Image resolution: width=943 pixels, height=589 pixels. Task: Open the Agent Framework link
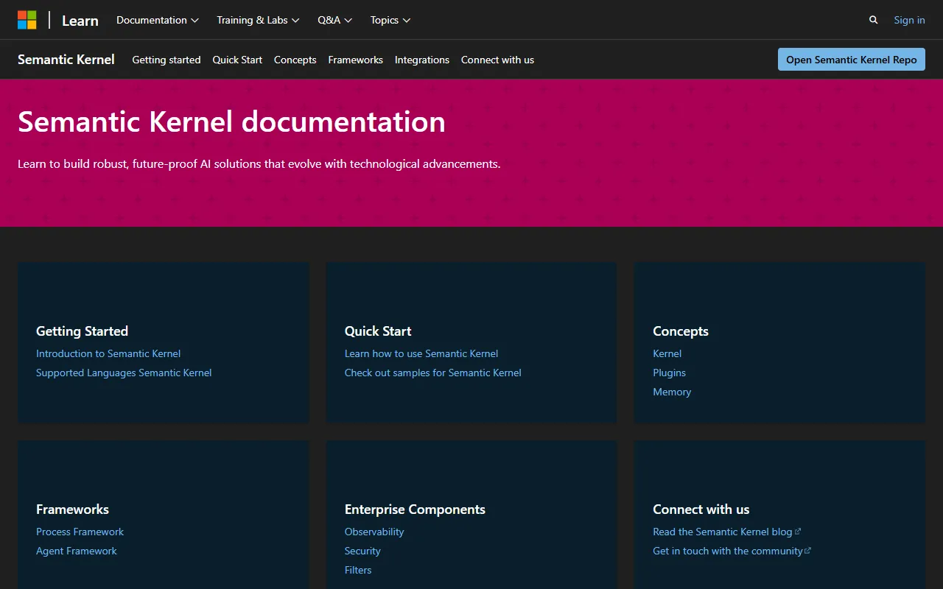pos(77,551)
